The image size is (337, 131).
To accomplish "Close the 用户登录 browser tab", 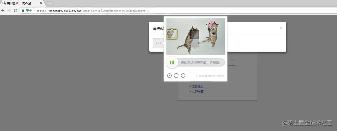I will click(x=41, y=3).
